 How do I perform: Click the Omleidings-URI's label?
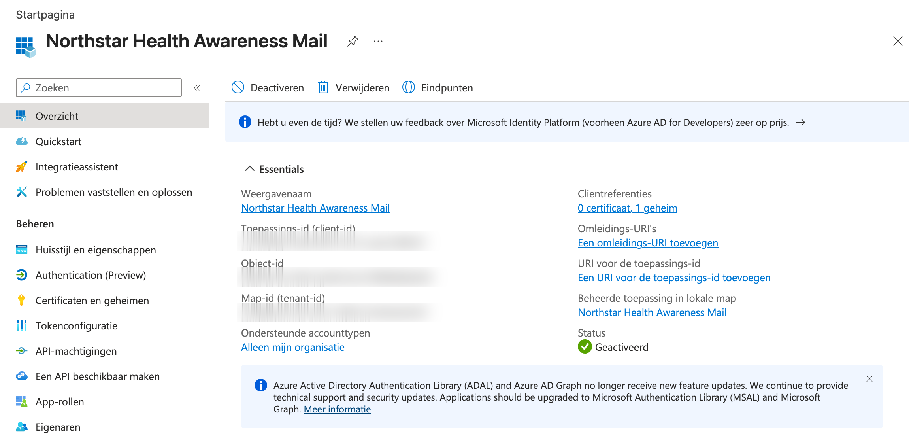click(617, 229)
